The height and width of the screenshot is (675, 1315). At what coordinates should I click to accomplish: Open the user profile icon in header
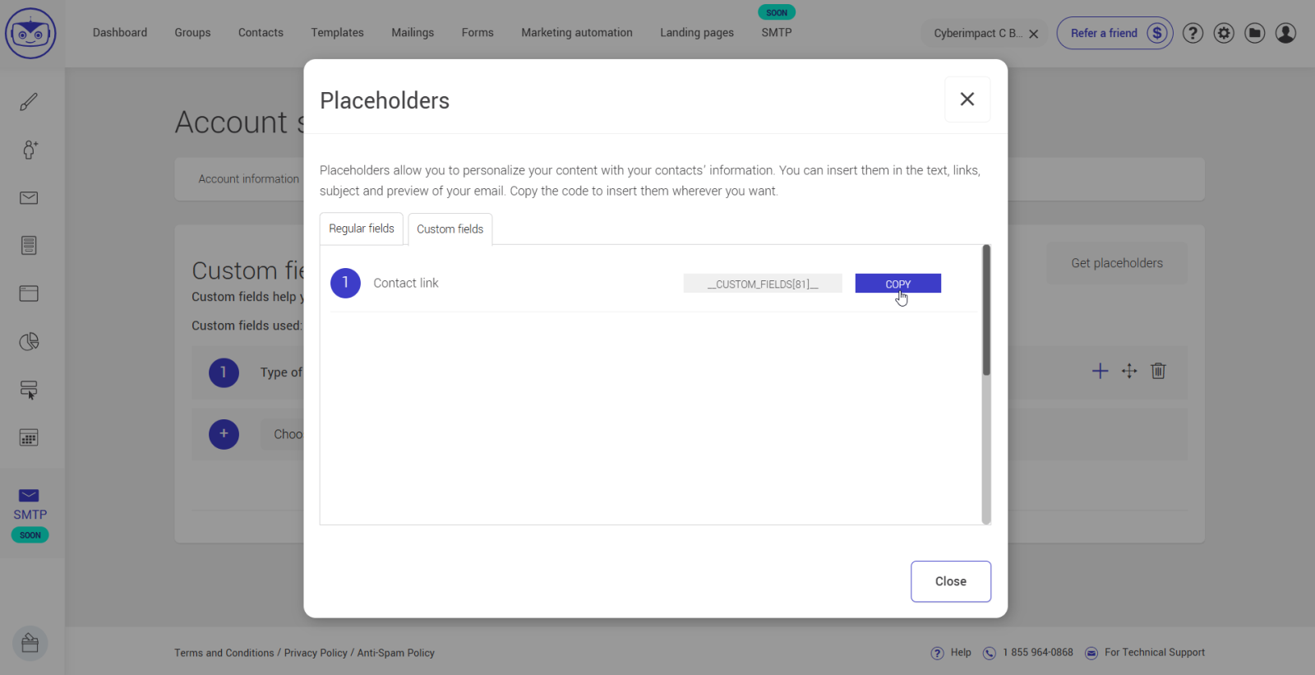[x=1285, y=33]
